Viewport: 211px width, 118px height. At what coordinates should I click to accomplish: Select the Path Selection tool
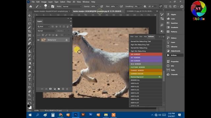[x=29, y=83]
